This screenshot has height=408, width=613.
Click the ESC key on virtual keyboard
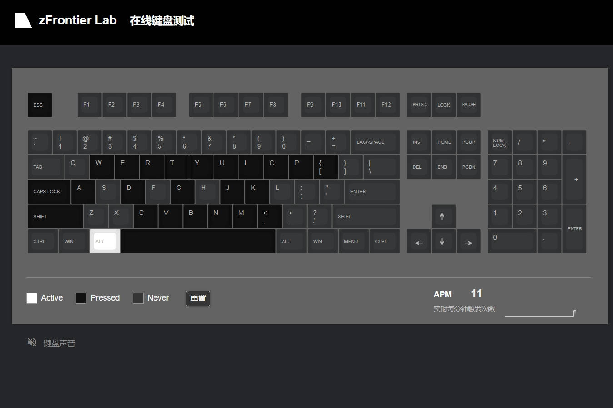pos(40,105)
